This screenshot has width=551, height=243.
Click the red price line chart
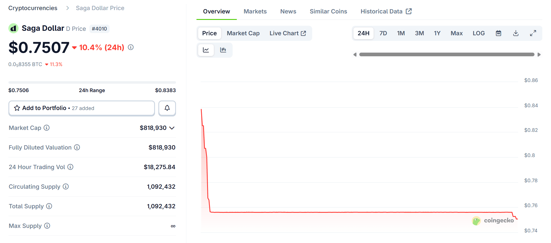(360, 212)
